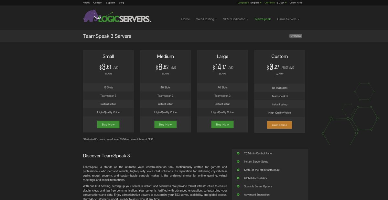Click checkmark icon beside Scalable Server Options
The width and height of the screenshot is (388, 200).
coord(238,186)
